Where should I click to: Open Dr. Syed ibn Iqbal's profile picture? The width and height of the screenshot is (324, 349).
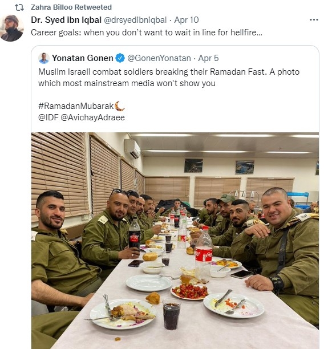[11, 28]
